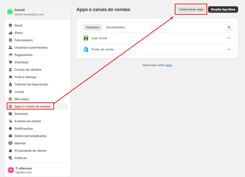Open the sort order button in apps list

tap(229, 27)
